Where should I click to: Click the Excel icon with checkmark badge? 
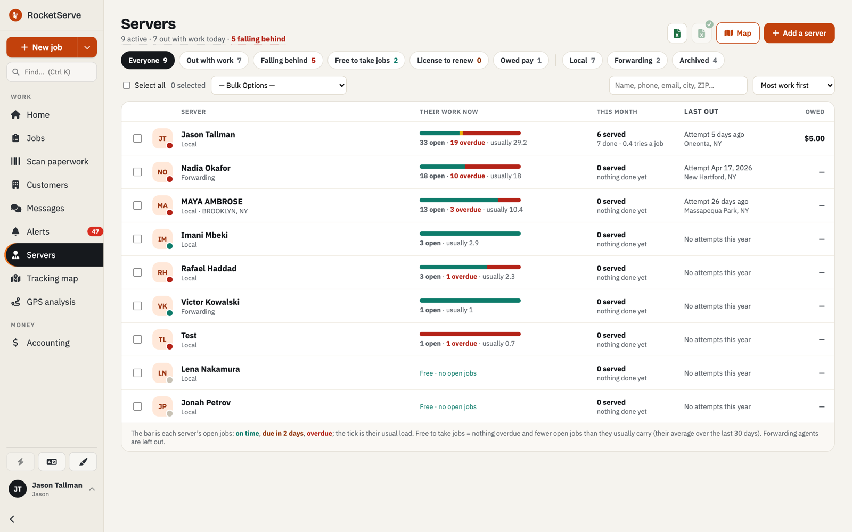pos(702,33)
